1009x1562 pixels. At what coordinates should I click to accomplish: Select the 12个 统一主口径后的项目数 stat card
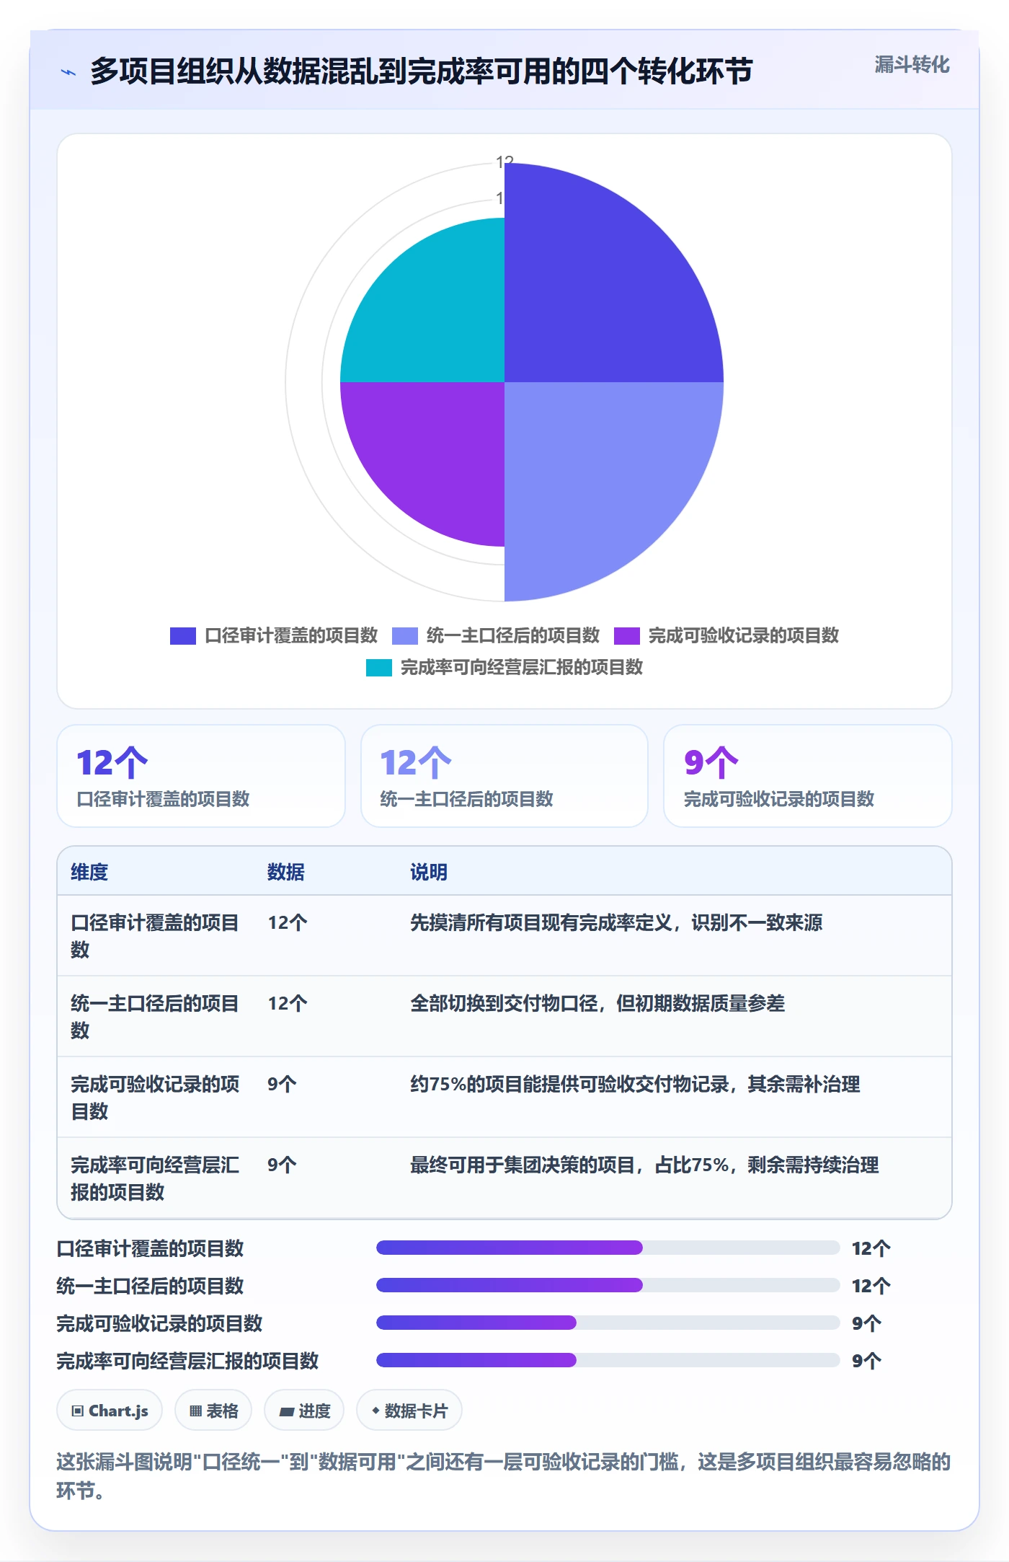[504, 776]
